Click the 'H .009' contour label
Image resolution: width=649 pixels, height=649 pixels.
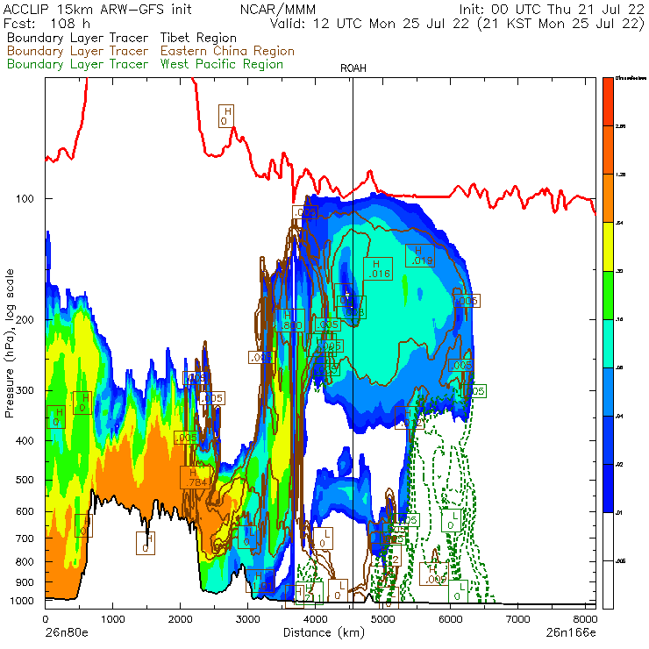(434, 574)
